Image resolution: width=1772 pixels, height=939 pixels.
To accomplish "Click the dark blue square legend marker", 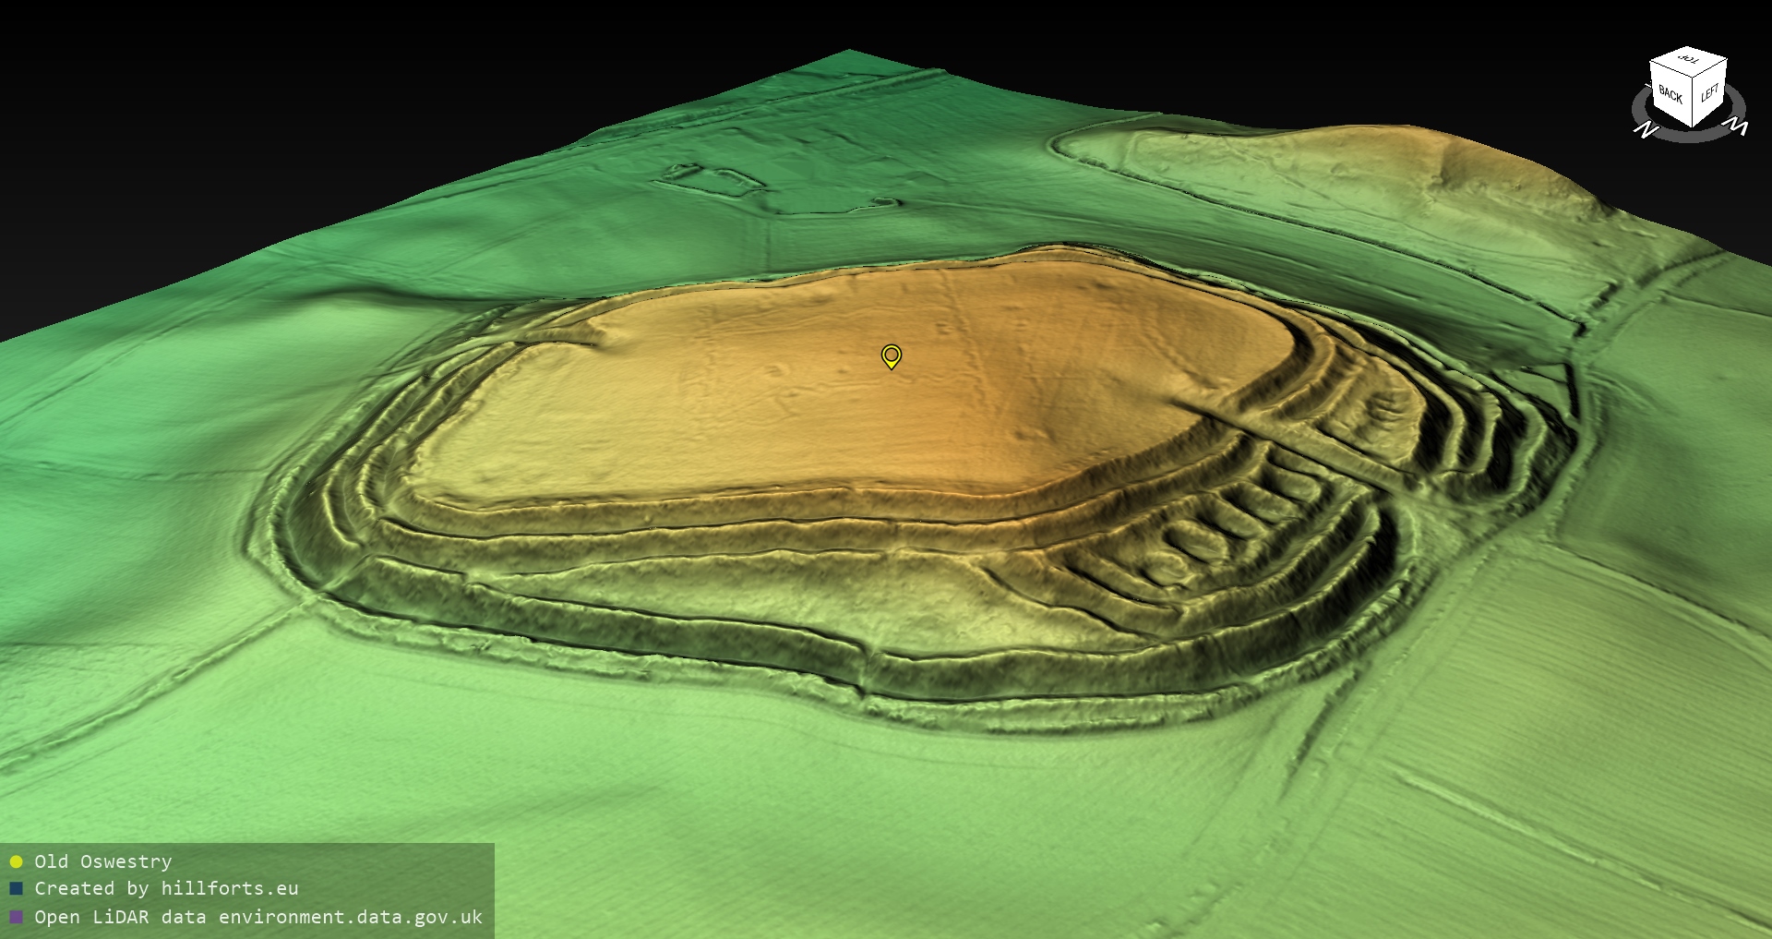I will click(16, 888).
